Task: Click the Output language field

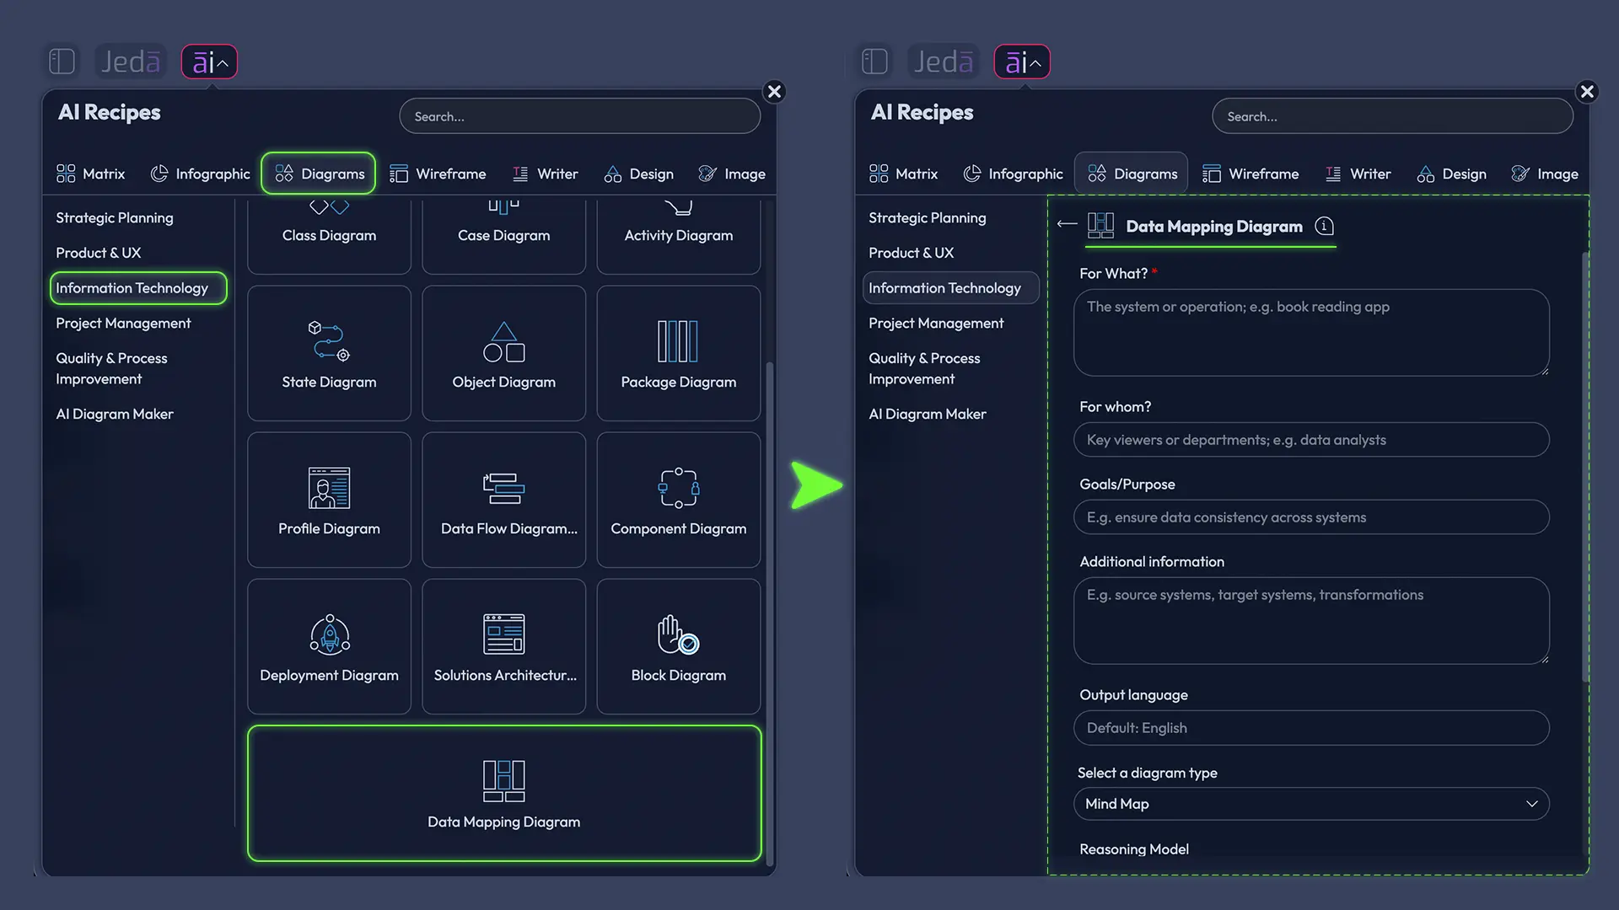Action: tap(1311, 728)
